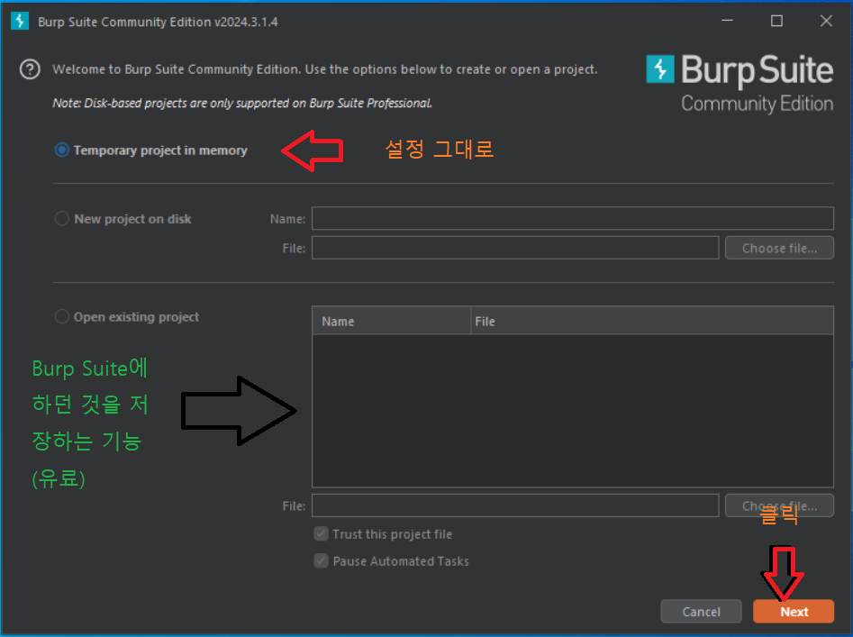Viewport: 853px width, 637px height.
Task: Click the new project Name field
Action: coord(572,218)
